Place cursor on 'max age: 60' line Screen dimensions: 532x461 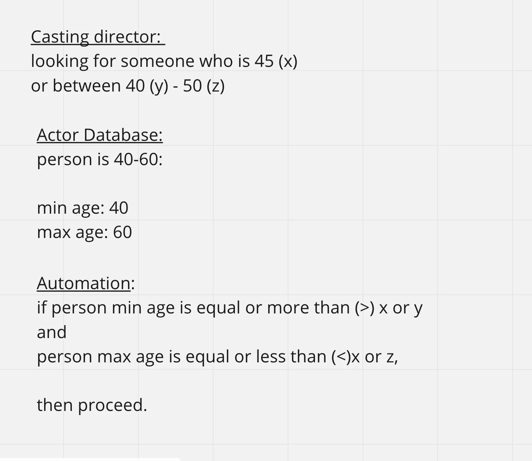click(85, 232)
